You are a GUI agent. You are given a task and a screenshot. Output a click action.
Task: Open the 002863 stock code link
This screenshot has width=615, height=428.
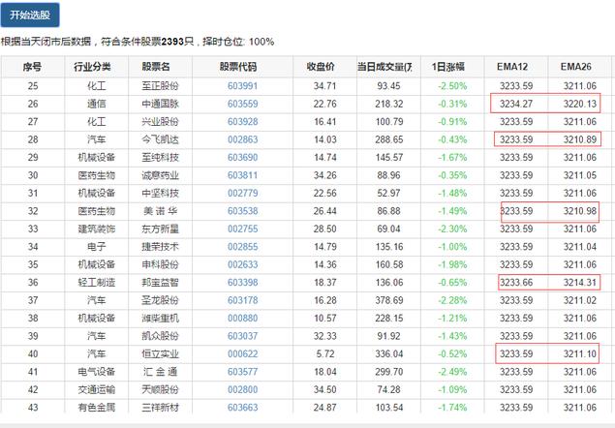pos(242,140)
